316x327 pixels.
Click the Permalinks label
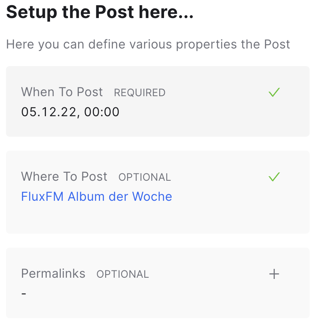[x=53, y=274]
